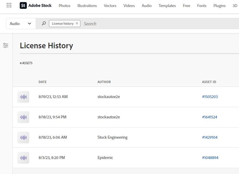Open the Audio navigation item

click(x=147, y=6)
